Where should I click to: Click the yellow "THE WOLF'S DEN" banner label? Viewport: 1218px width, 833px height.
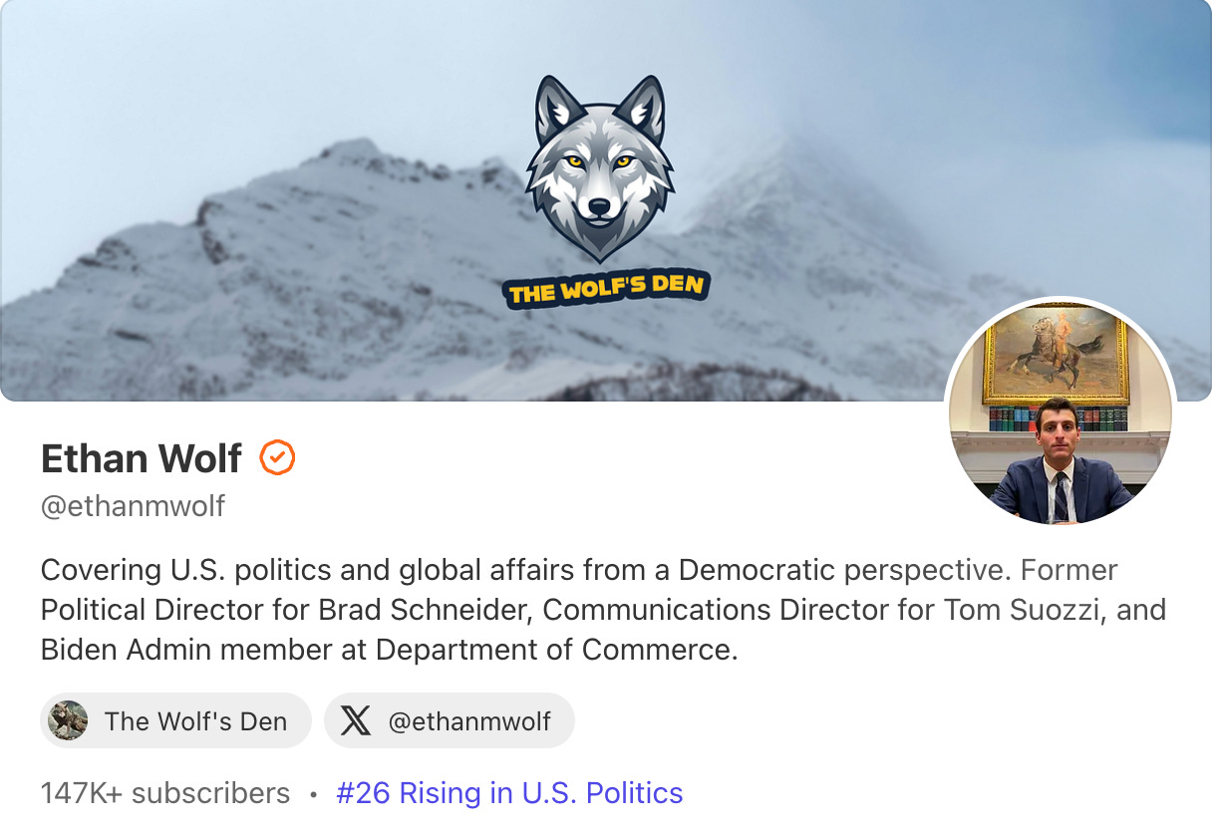pyautogui.click(x=606, y=289)
